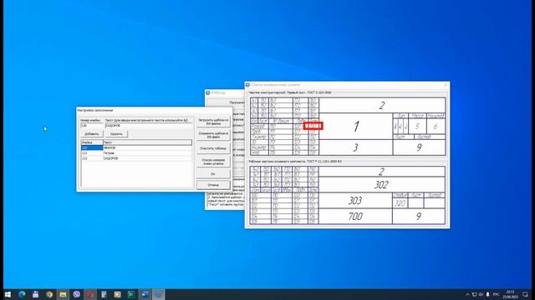Confirm the dialog with Ок
This screenshot has height=300, width=535.
(x=213, y=174)
